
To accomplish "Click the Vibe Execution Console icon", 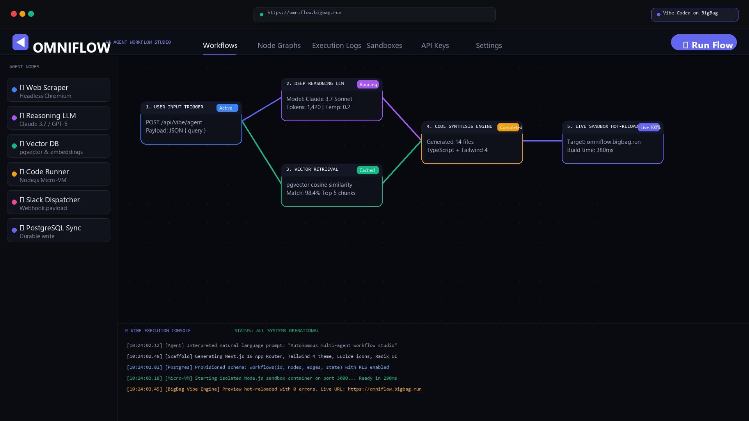I will tap(126, 331).
